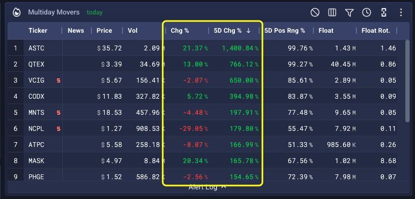
Task: Click the 650.00% five-day change value
Action: [244, 80]
